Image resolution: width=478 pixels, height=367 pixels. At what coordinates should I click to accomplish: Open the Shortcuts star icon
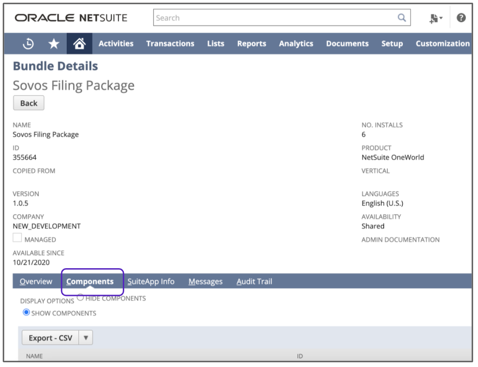[x=54, y=44]
